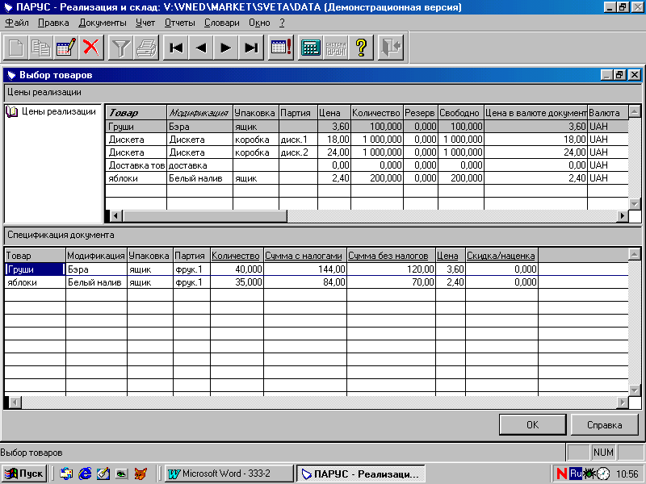Click the Цена header in specification table
This screenshot has width=646, height=484.
coord(451,256)
